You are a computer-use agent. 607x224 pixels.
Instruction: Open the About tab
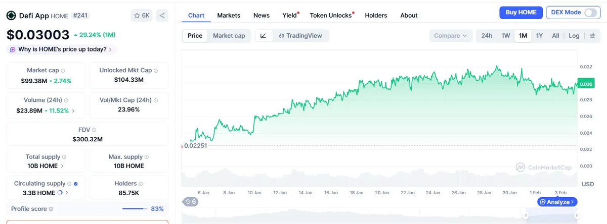pos(409,15)
